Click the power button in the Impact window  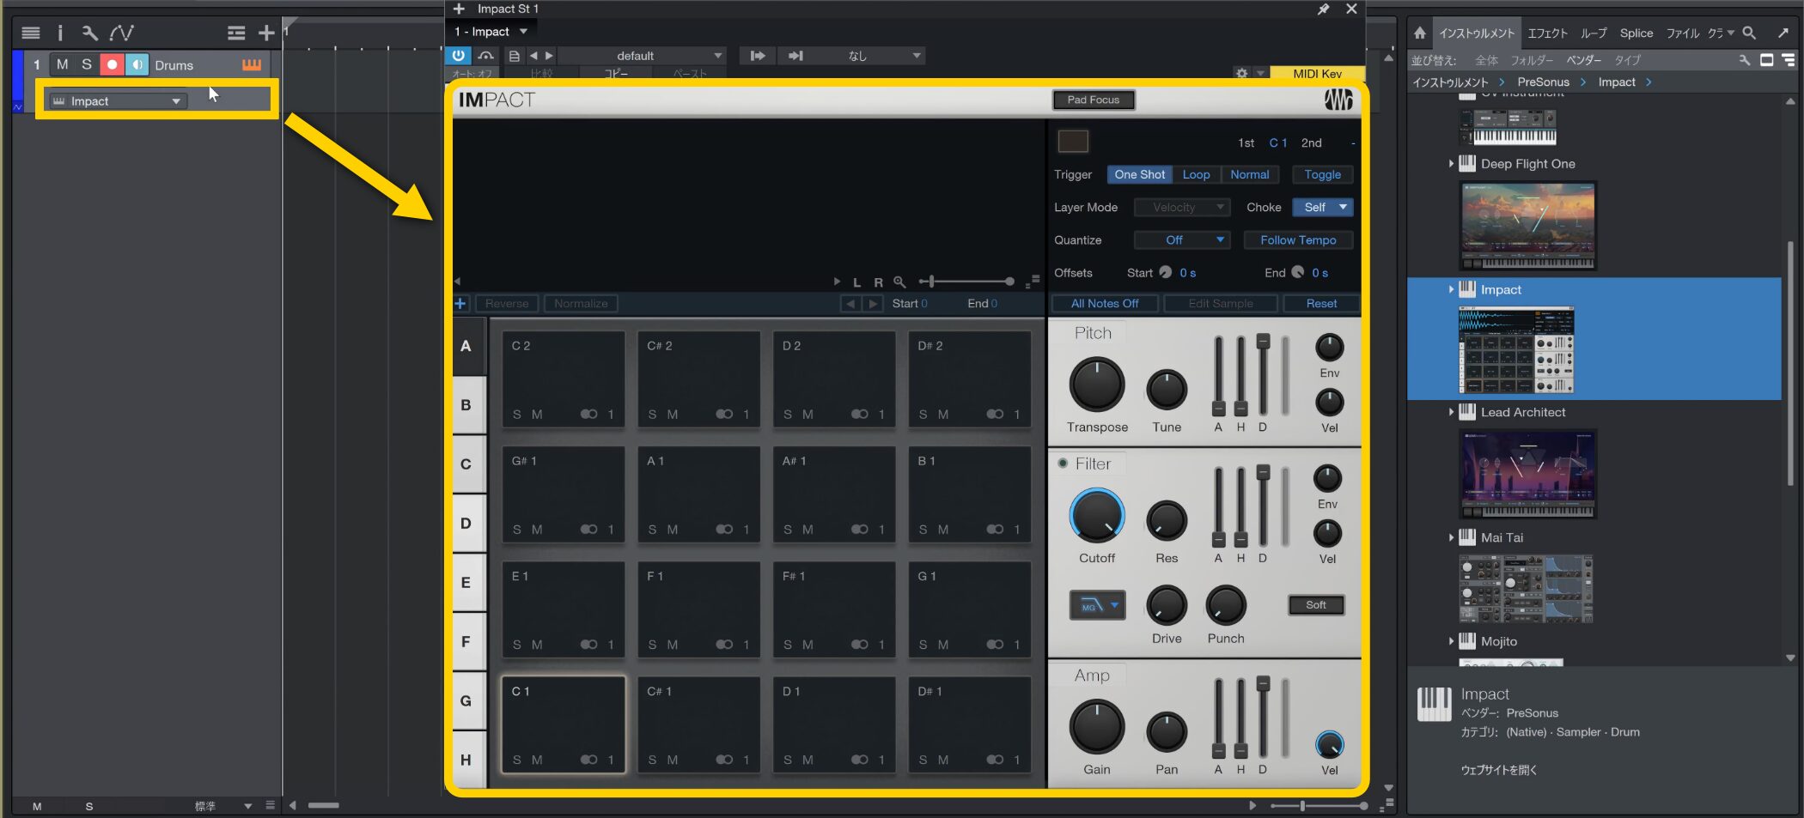coord(459,56)
